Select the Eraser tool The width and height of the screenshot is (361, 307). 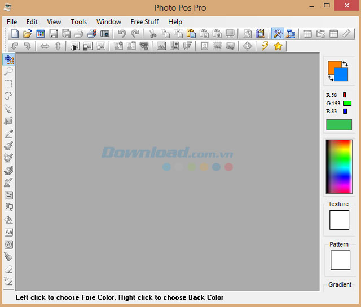click(x=8, y=269)
